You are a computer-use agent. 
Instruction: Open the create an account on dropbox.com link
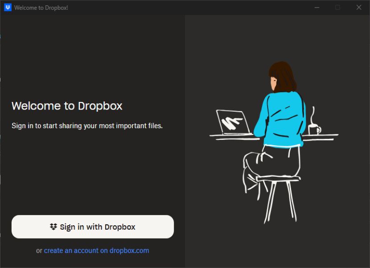tap(96, 250)
